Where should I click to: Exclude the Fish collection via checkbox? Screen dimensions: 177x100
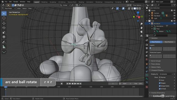click(172, 21)
